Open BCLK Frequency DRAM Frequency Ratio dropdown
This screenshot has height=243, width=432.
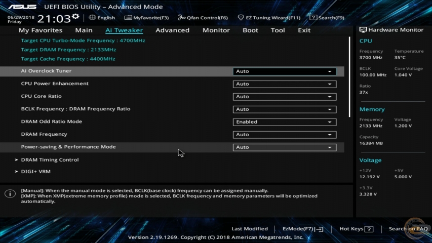[284, 109]
